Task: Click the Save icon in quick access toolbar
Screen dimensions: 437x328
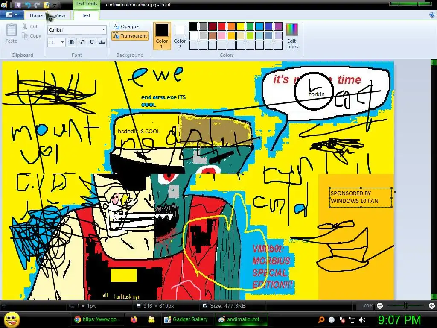Action: tap(18, 5)
